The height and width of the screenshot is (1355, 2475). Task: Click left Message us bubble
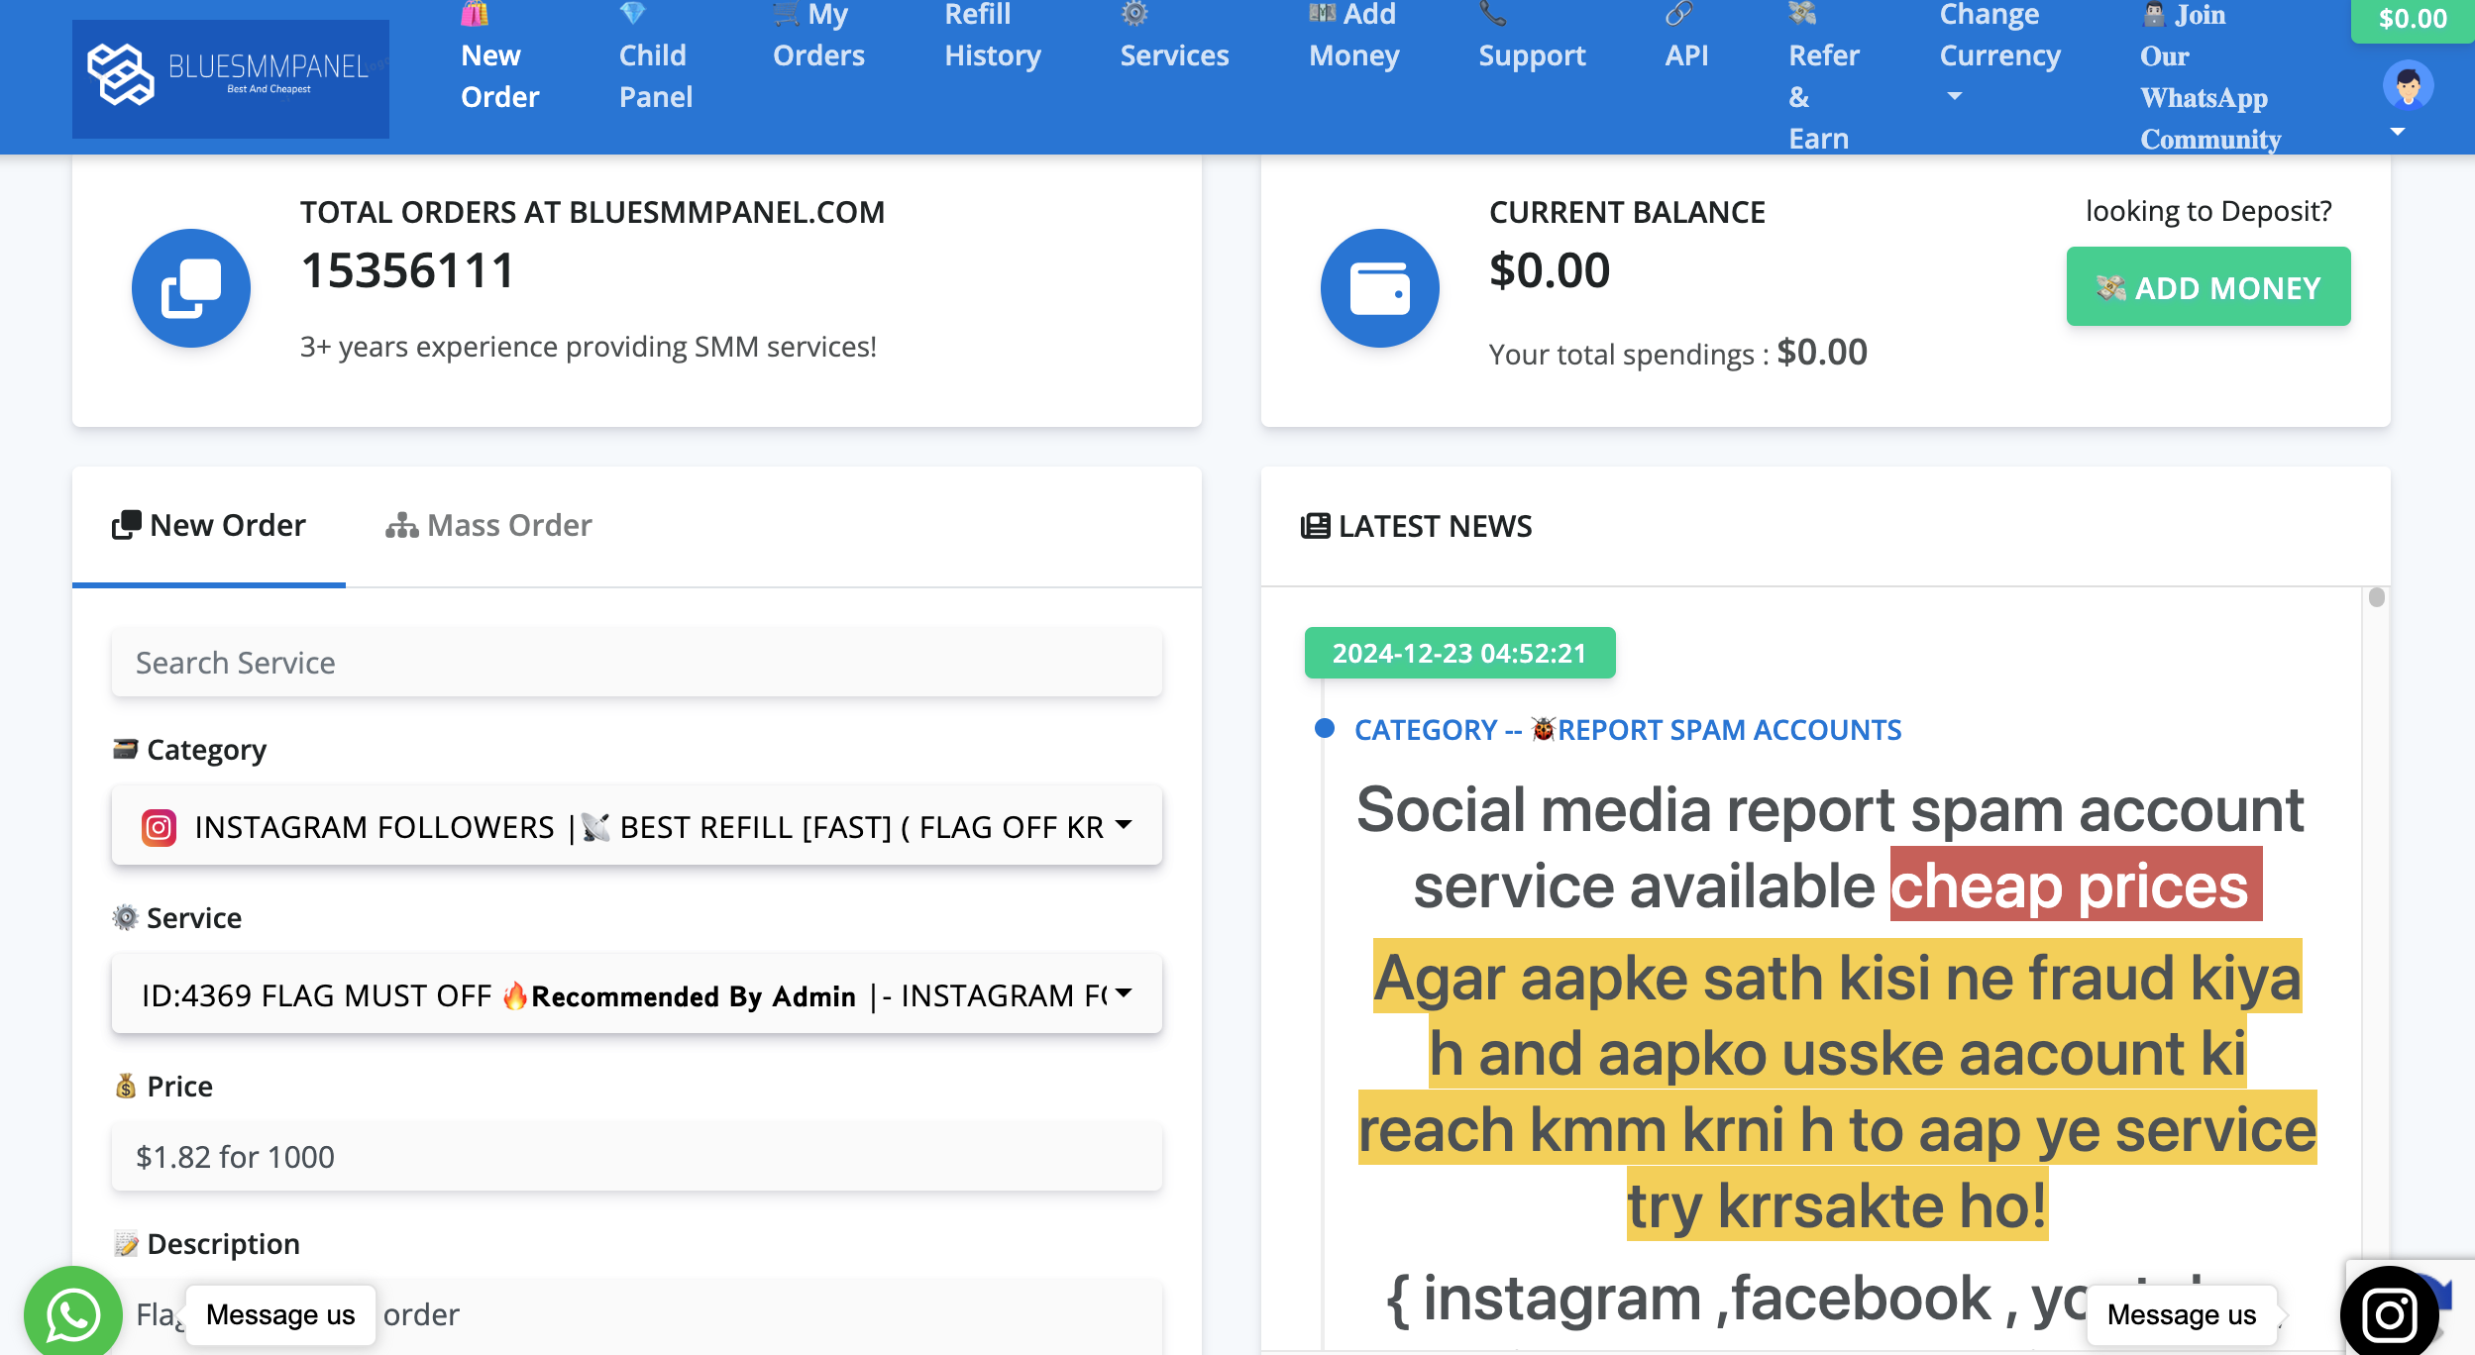(x=280, y=1314)
